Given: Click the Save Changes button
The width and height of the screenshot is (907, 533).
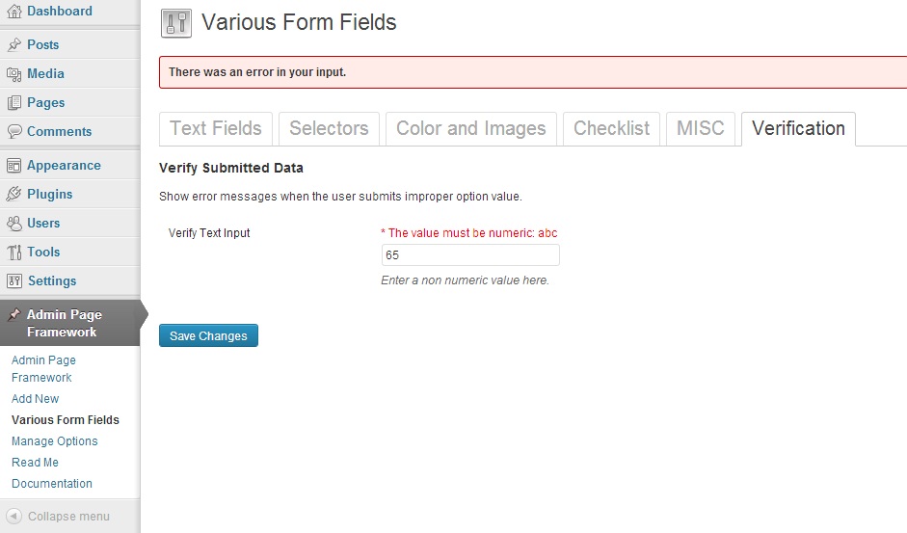Looking at the screenshot, I should tap(208, 335).
